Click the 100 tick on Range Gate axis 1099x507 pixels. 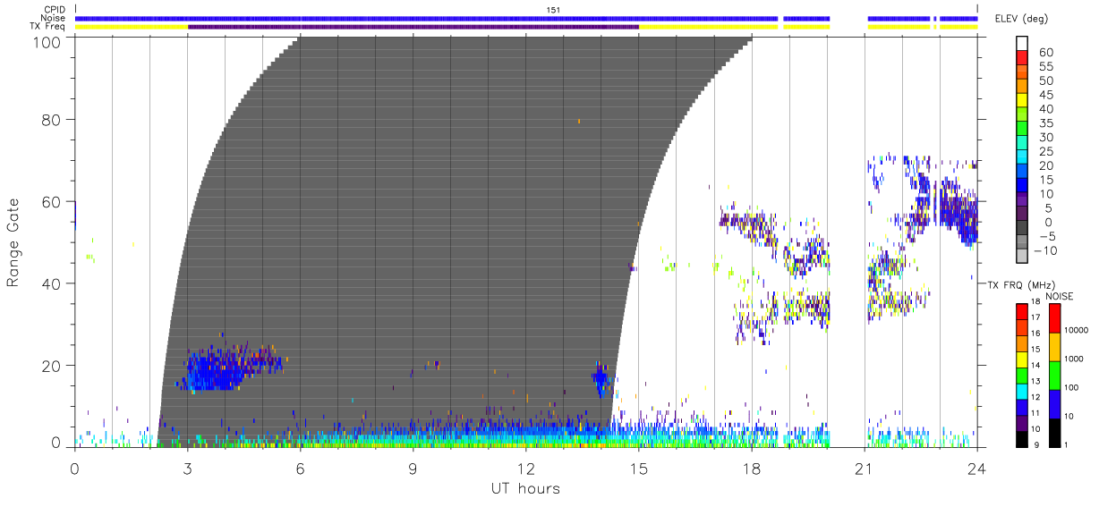pos(47,42)
